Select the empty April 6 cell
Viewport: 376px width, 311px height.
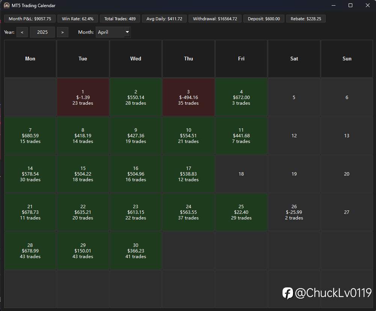pos(347,97)
